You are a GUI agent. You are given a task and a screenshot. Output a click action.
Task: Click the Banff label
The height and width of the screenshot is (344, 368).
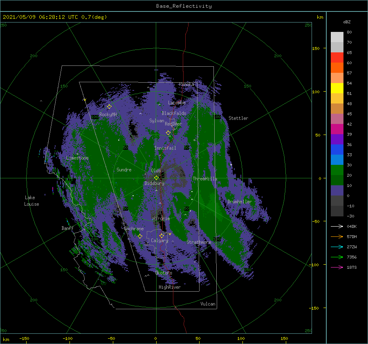[67, 228]
